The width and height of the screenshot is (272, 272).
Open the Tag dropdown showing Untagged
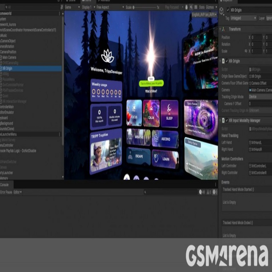pos(243,18)
